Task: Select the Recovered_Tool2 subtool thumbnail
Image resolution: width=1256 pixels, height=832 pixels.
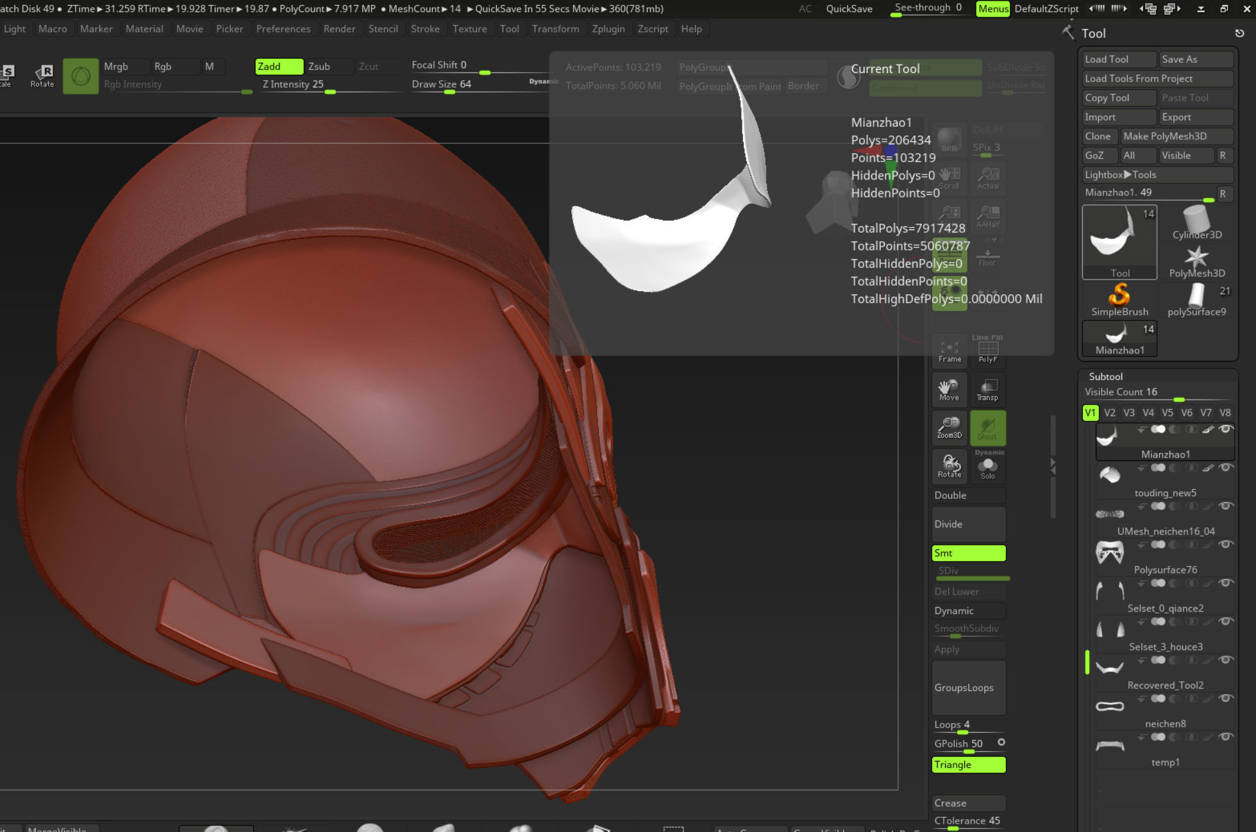Action: [1110, 668]
